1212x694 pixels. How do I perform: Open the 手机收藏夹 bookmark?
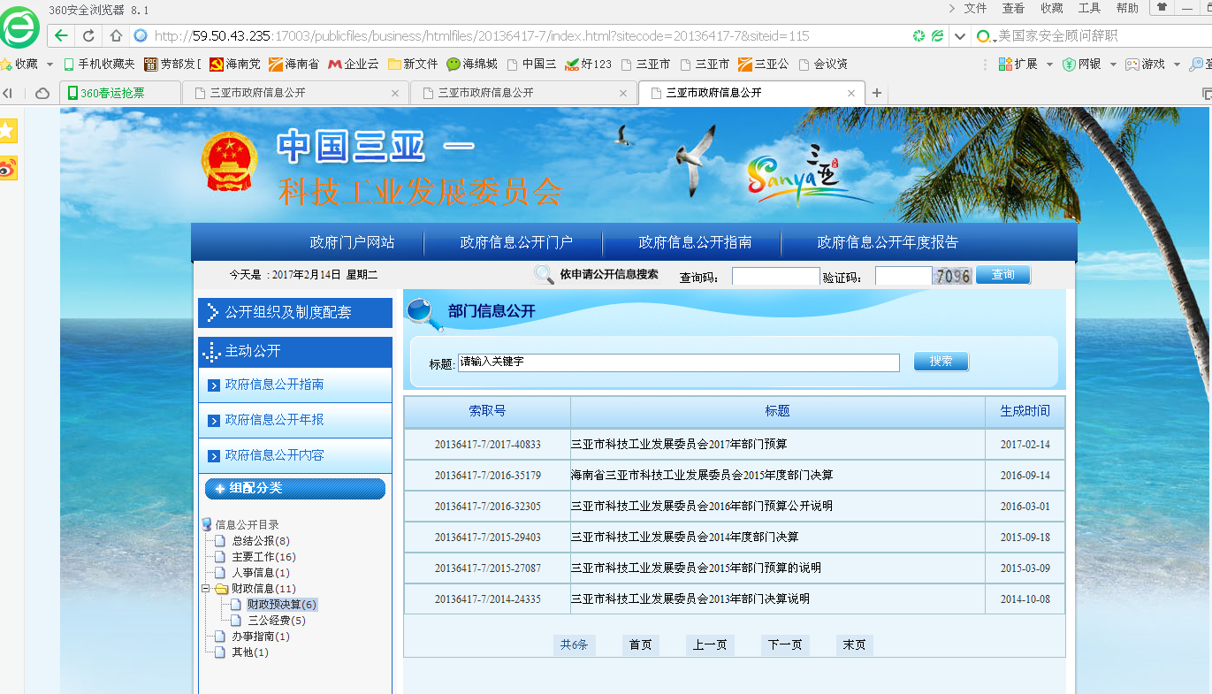click(99, 64)
